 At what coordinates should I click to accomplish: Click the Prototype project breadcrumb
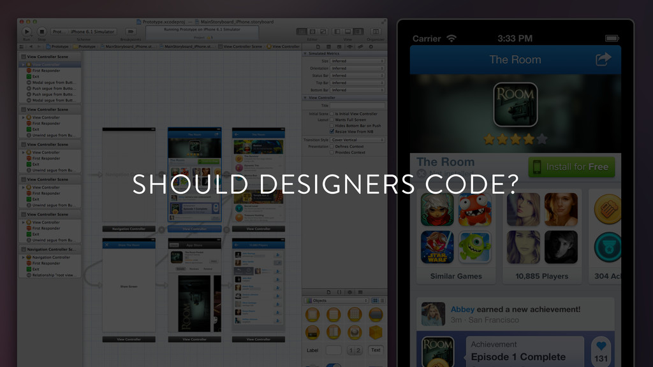click(x=57, y=47)
